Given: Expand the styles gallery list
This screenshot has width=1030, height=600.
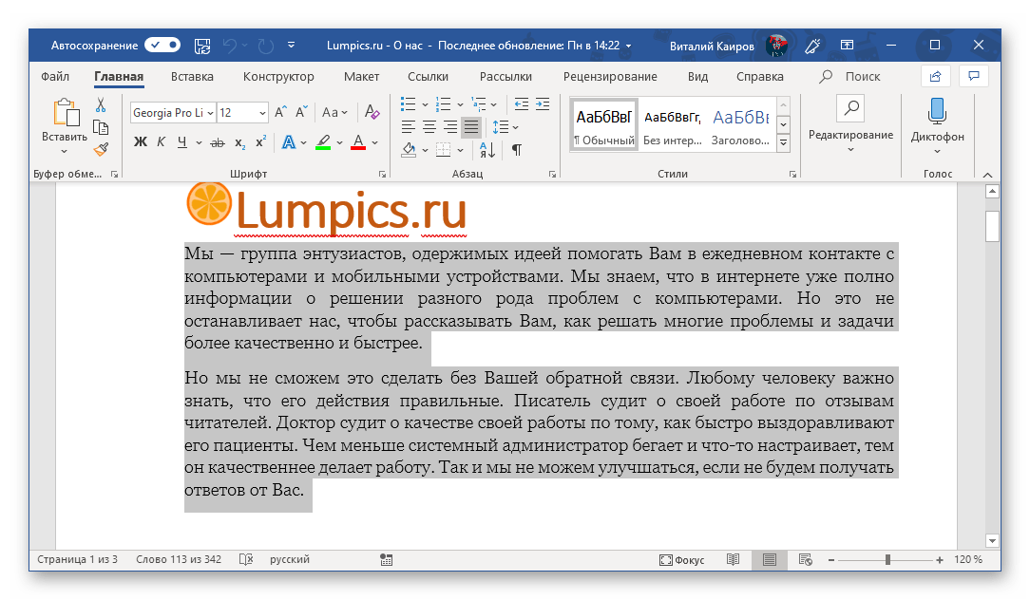Looking at the screenshot, I should click(784, 143).
